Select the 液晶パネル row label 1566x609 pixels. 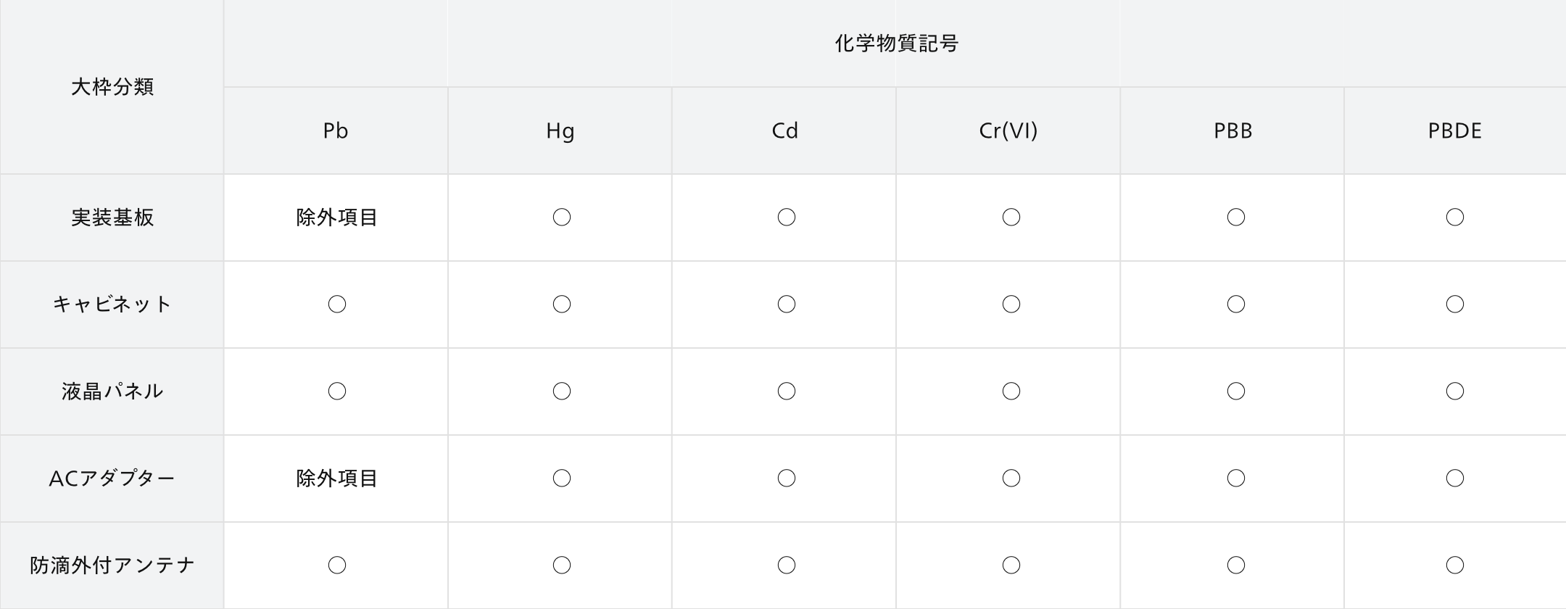pos(112,391)
